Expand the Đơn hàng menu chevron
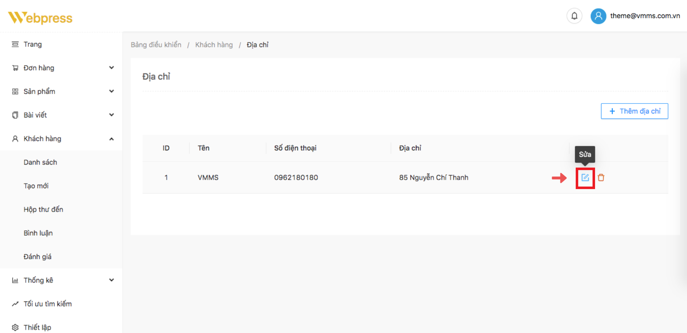Viewport: 687px width, 333px height. point(112,68)
